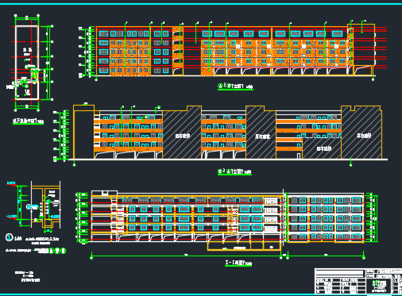
Task: Click the wall section detail drawing above the notes
Action: tap(34, 206)
